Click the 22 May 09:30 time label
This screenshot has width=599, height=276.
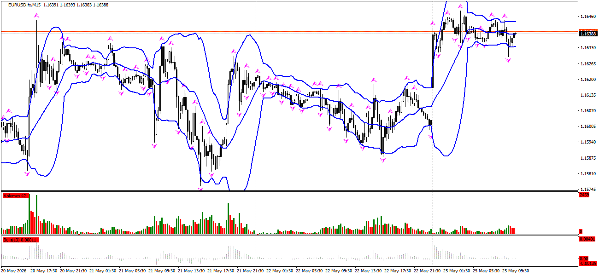click(x=339, y=271)
